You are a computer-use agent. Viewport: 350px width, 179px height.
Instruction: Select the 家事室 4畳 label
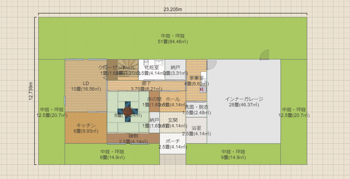point(196,81)
